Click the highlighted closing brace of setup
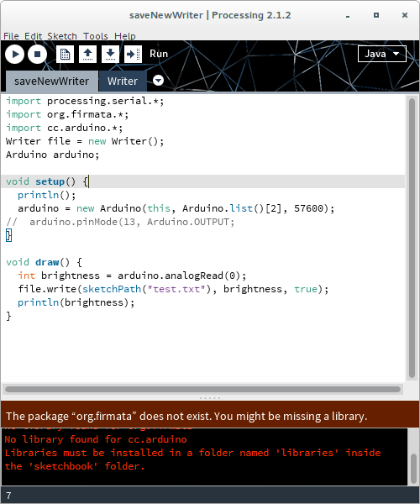The width and height of the screenshot is (420, 504). tap(8, 235)
